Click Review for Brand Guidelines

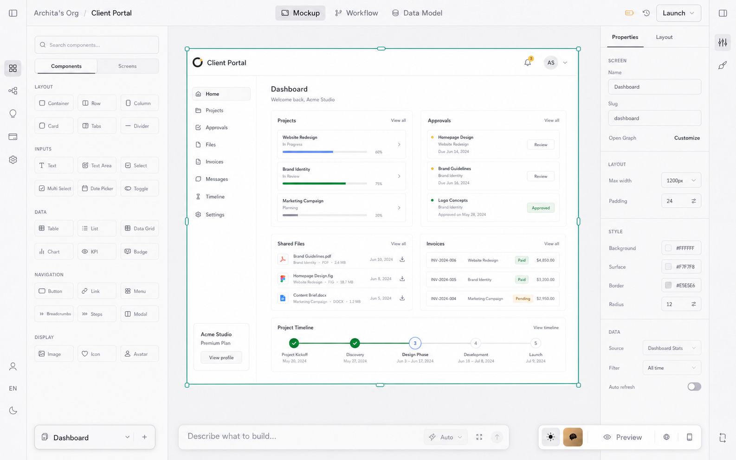click(541, 176)
